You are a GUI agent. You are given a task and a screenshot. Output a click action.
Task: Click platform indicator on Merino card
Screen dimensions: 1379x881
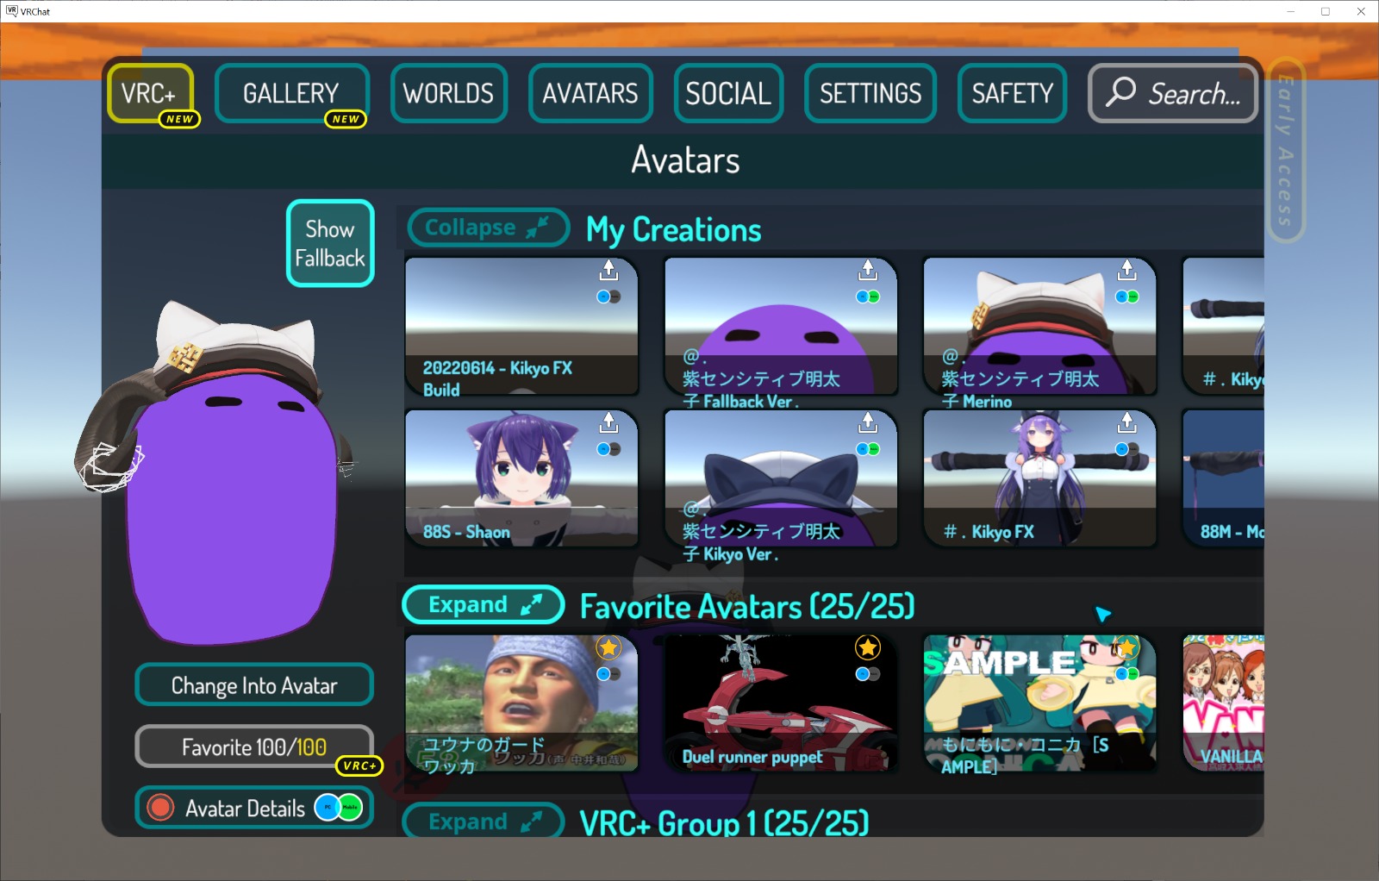[1126, 297]
